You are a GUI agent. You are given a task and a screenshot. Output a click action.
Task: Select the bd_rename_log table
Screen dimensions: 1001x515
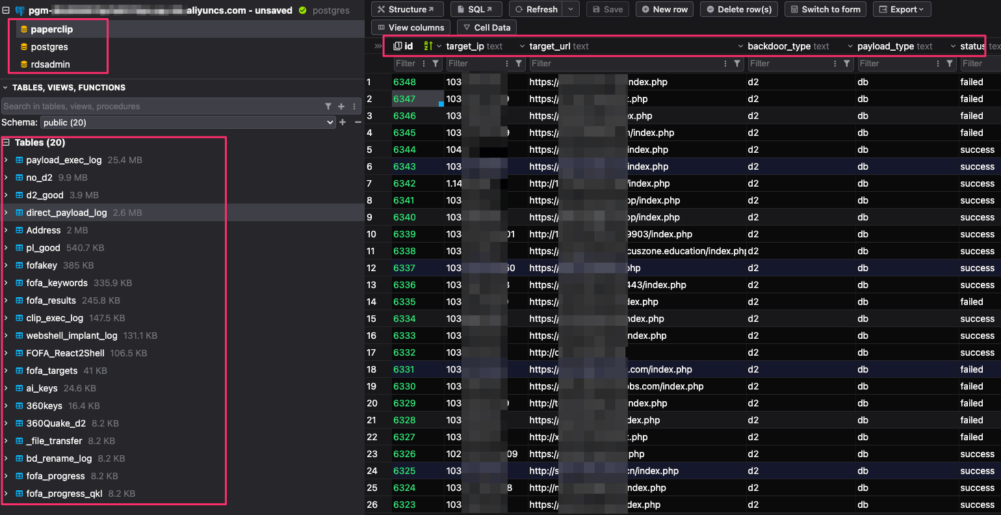coord(59,458)
